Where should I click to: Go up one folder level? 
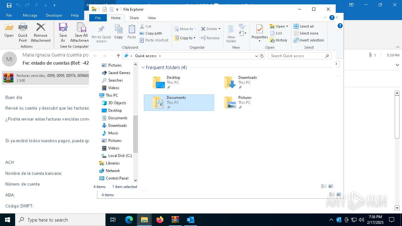click(x=118, y=56)
